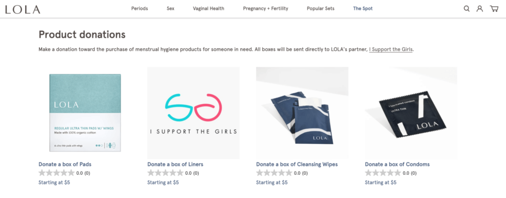Click the Cleansing Wipes product image

[x=302, y=113]
